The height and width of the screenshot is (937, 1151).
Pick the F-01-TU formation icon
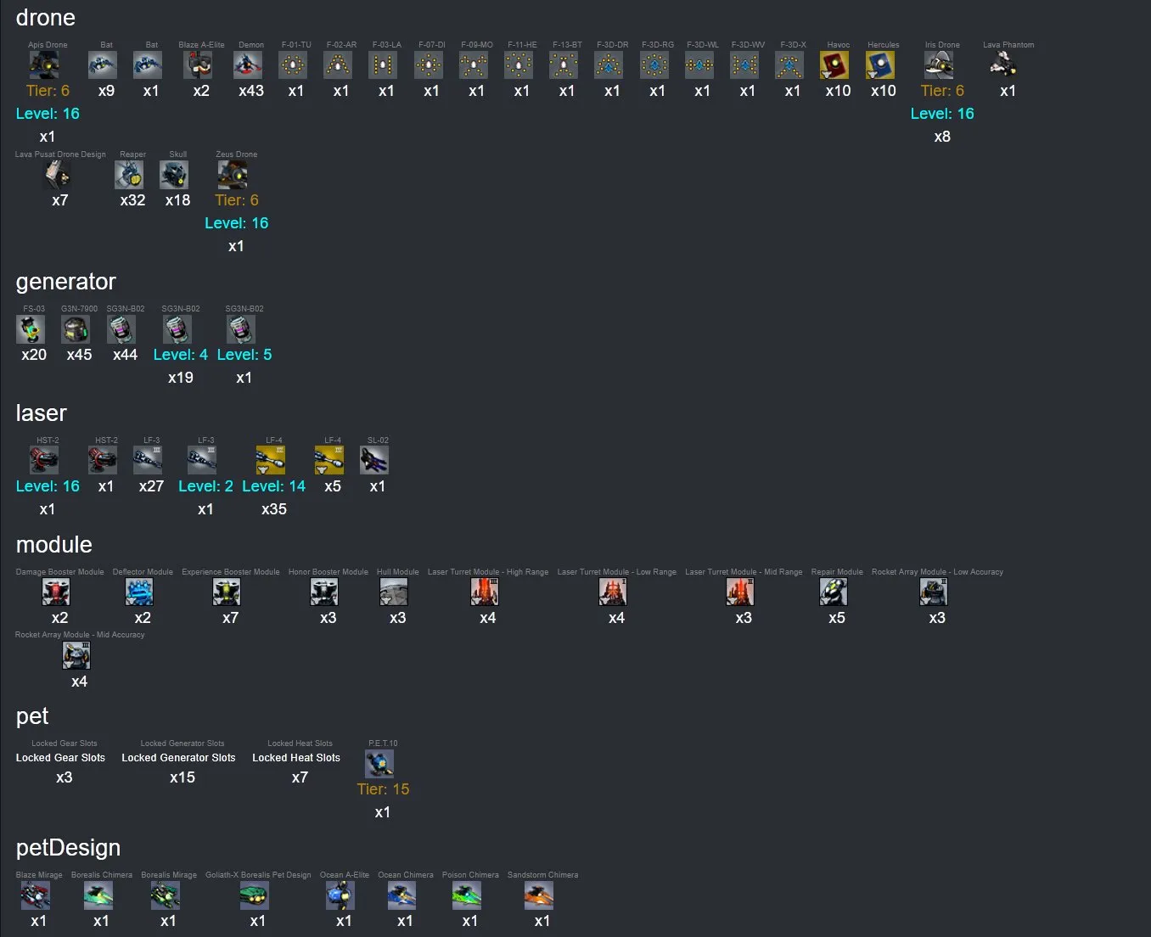293,65
